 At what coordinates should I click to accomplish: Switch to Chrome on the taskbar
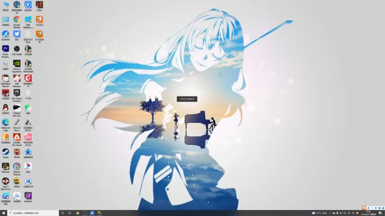pos(77,213)
